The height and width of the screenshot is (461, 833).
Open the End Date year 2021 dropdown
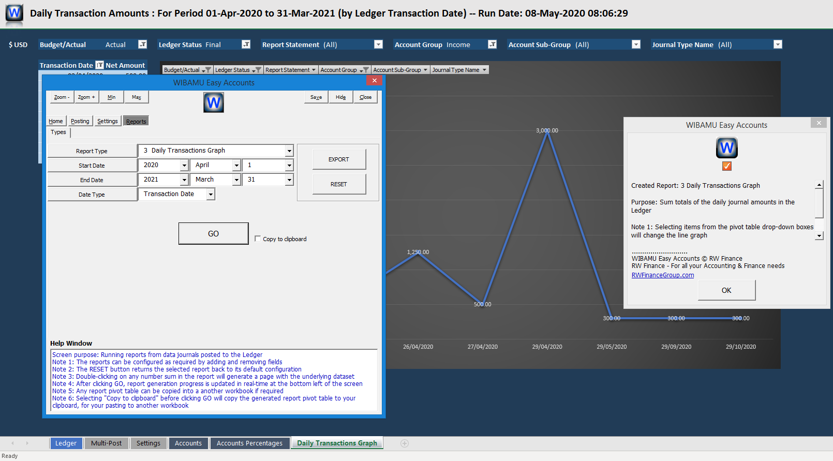[184, 180]
